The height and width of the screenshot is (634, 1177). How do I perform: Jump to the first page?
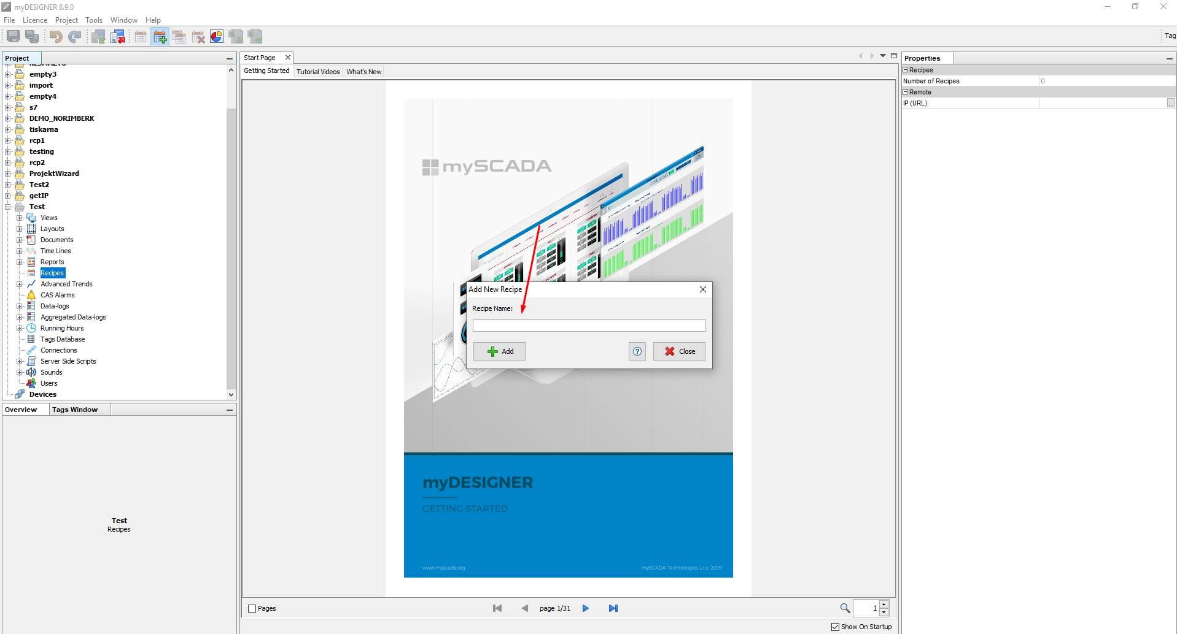coord(497,608)
